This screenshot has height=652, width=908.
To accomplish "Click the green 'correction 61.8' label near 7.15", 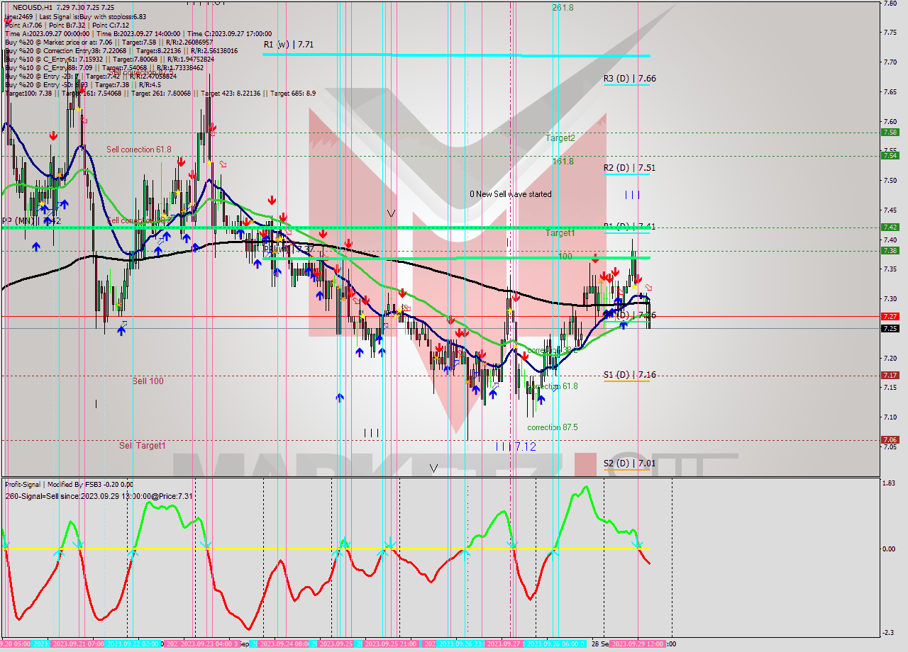I will pyautogui.click(x=553, y=386).
